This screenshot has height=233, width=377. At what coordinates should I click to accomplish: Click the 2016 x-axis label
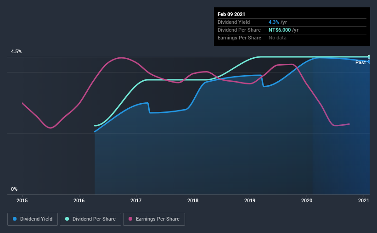[79, 200]
